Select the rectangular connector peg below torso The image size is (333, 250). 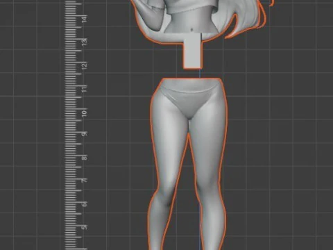pyautogui.click(x=192, y=51)
